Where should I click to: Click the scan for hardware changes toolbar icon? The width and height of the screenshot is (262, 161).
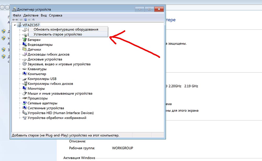[x=34, y=20]
